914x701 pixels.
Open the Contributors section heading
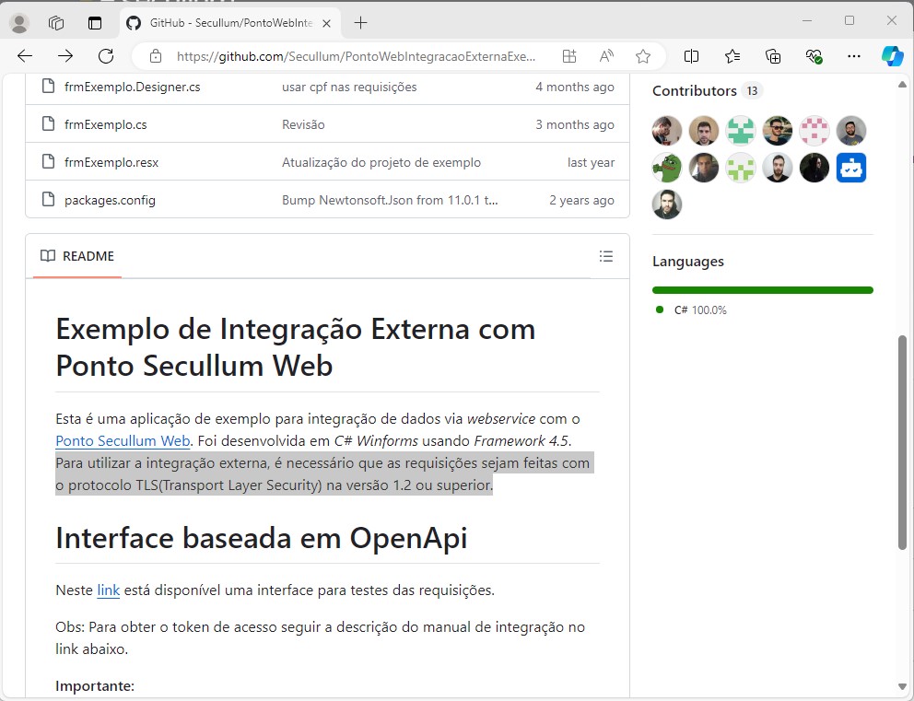click(x=694, y=91)
